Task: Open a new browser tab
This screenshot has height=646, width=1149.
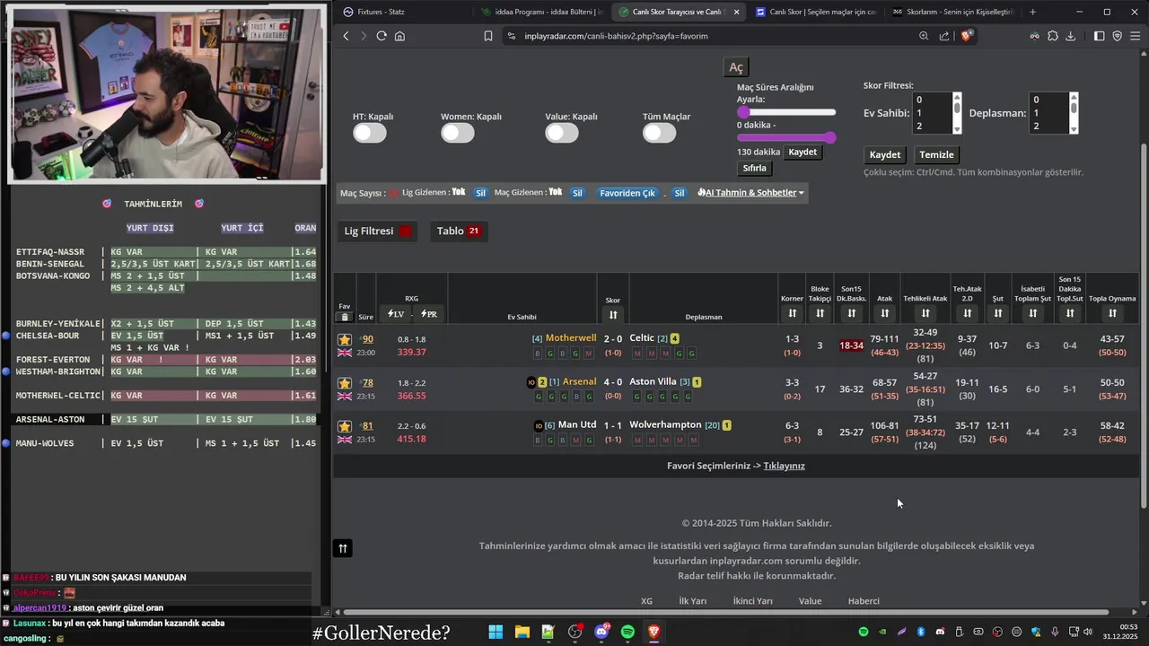Action: [1032, 12]
